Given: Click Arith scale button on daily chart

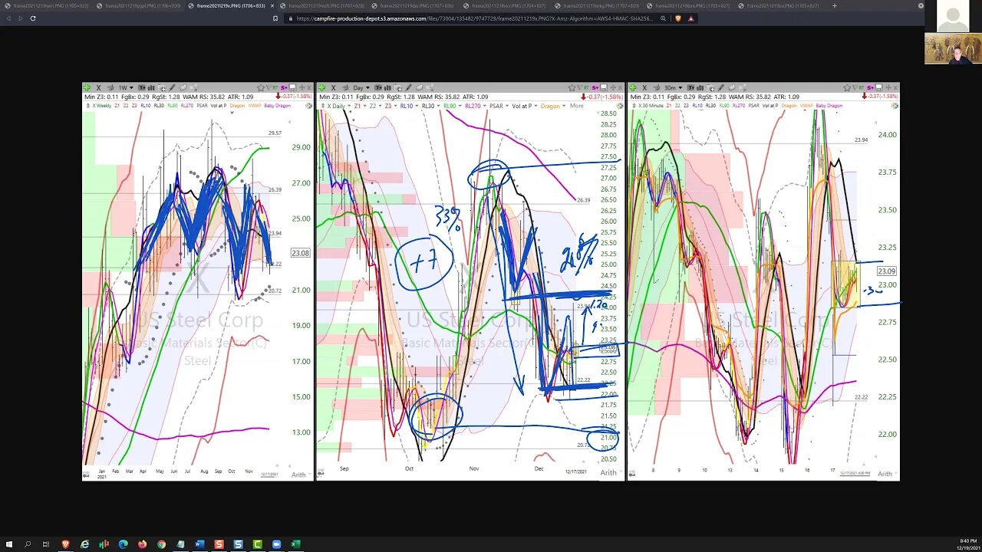Looking at the screenshot, I should click(608, 472).
